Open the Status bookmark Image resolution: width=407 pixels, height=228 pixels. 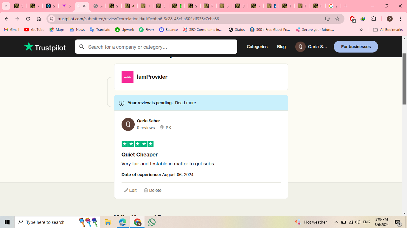pyautogui.click(x=237, y=30)
